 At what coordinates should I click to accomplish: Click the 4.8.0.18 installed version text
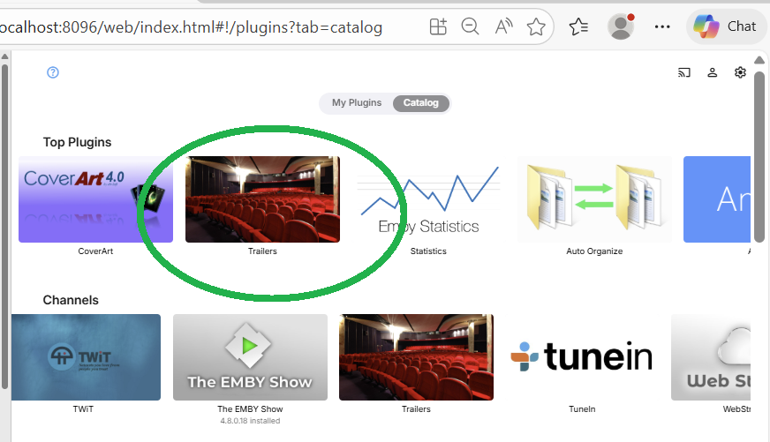click(x=250, y=421)
